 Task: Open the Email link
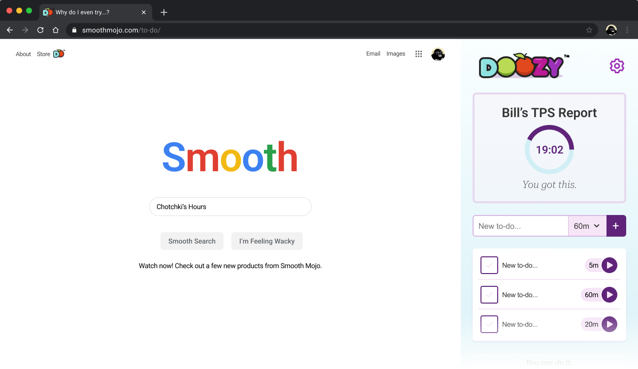[x=373, y=54]
